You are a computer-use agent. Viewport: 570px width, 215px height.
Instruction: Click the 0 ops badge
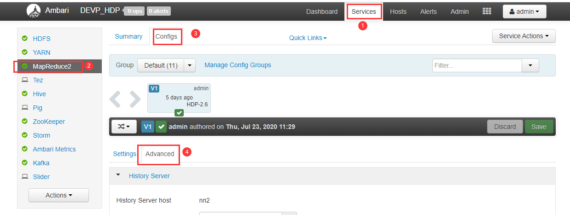coord(134,12)
